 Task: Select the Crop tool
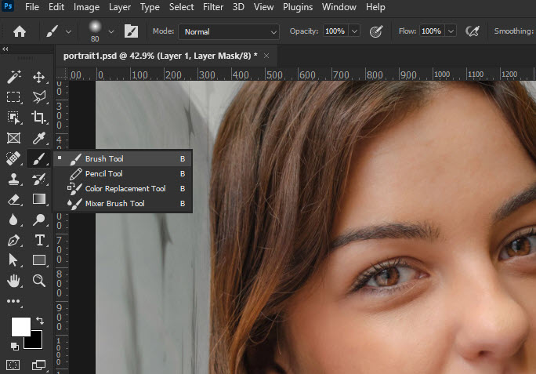(38, 118)
